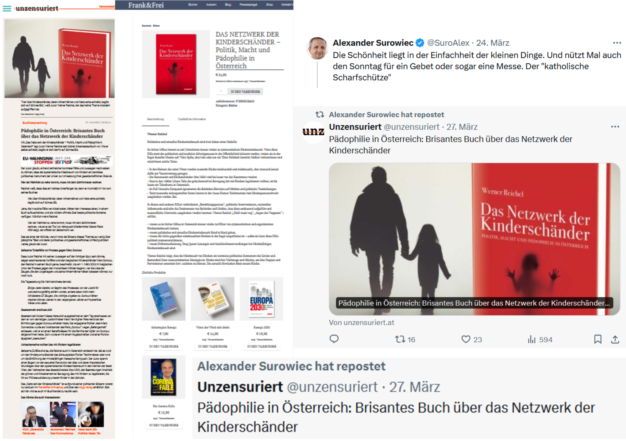Open the unzensuriert hamburger menu

(x=7, y=8)
